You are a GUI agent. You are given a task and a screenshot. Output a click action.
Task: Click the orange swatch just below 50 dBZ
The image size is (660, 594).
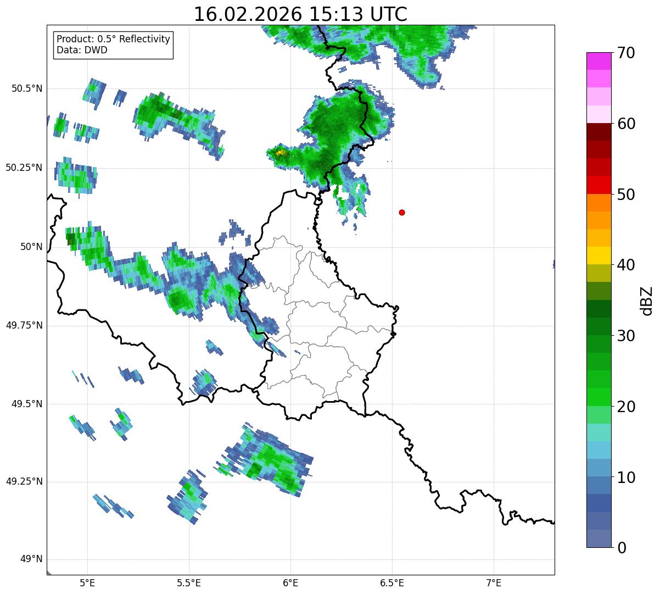coord(599,203)
